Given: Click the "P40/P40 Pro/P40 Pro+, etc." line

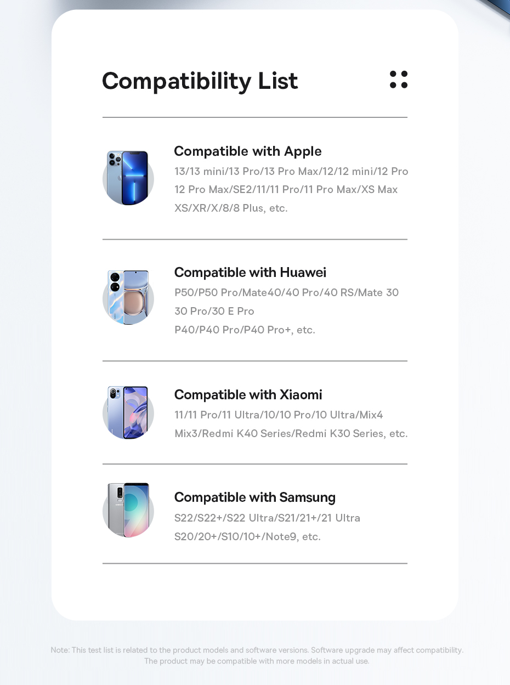Looking at the screenshot, I should click(x=245, y=330).
